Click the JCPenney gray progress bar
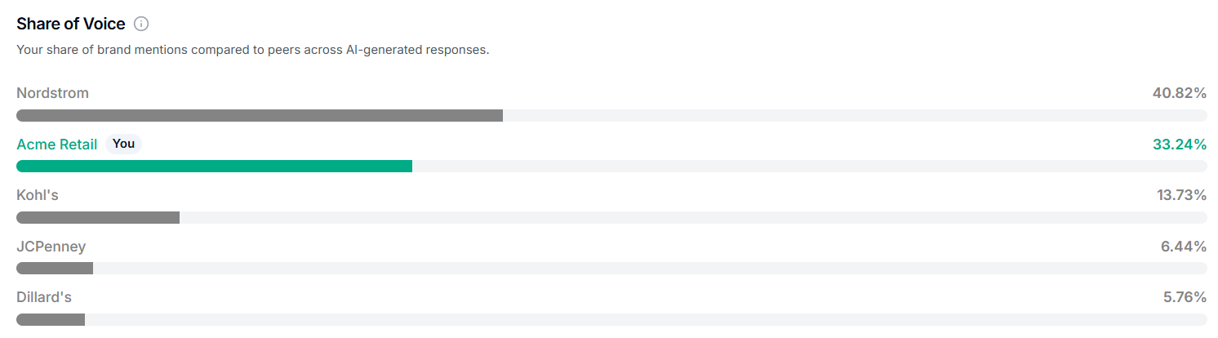The image size is (1218, 338). pos(55,269)
